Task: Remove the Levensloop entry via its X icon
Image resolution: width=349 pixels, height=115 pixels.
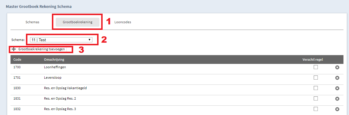Action: pyautogui.click(x=337, y=78)
